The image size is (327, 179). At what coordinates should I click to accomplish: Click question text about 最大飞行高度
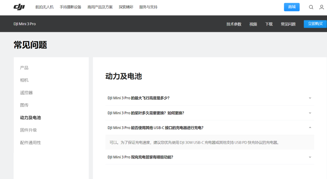pyautogui.click(x=139, y=98)
